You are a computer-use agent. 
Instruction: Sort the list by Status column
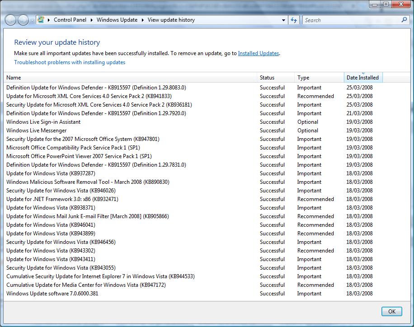(276, 78)
